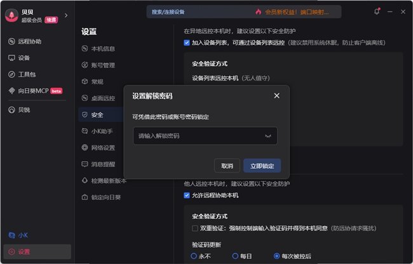
Task: Click the 本机信息 icon
Action: click(x=85, y=48)
